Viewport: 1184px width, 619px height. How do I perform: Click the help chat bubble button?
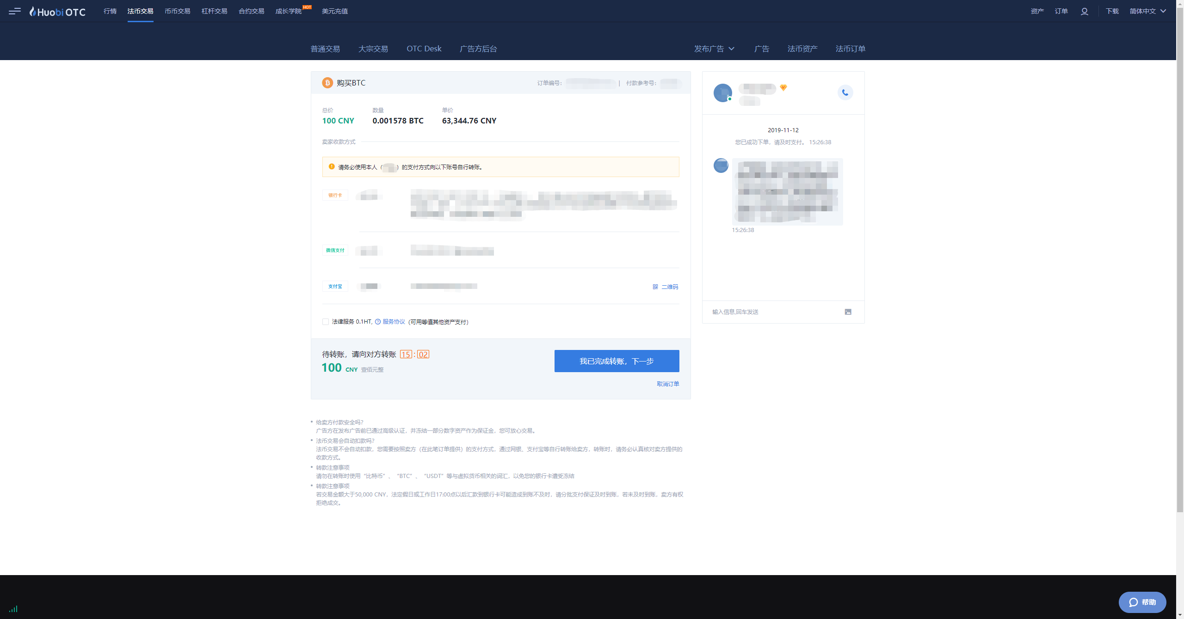coord(1142,602)
